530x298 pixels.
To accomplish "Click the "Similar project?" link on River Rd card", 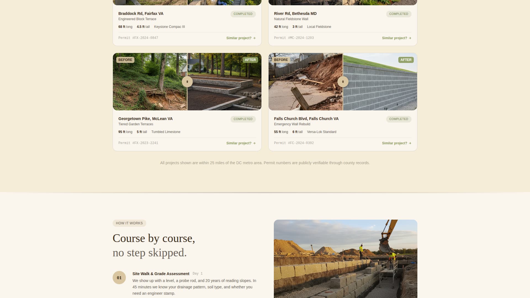I will [x=394, y=38].
